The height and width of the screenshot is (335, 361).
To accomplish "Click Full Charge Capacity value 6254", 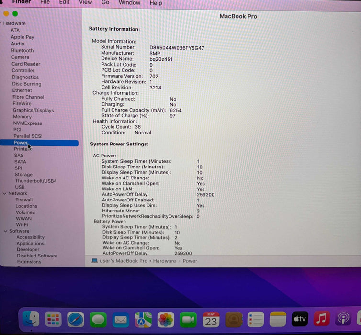I will point(176,110).
